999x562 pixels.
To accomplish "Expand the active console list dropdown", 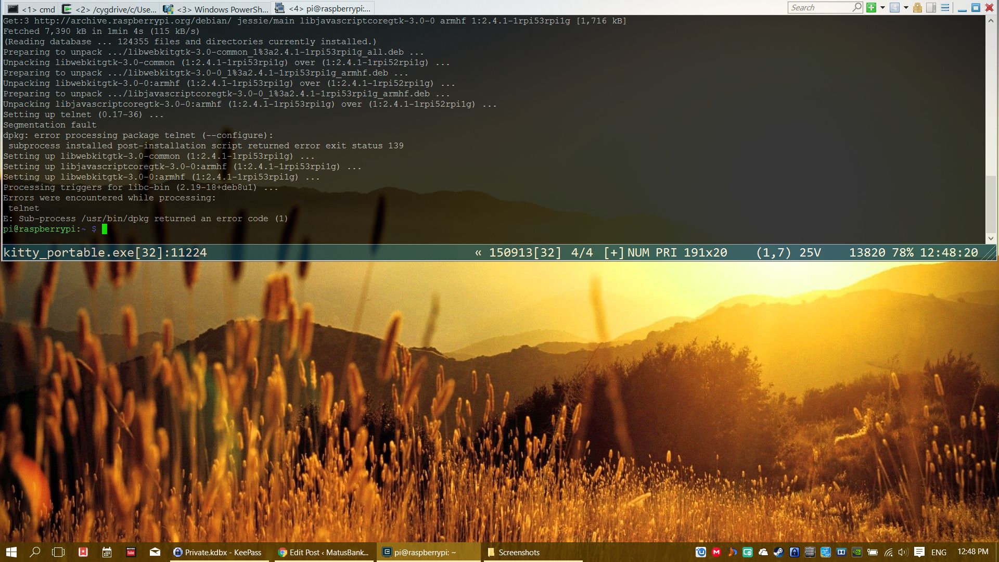I will pos(906,7).
